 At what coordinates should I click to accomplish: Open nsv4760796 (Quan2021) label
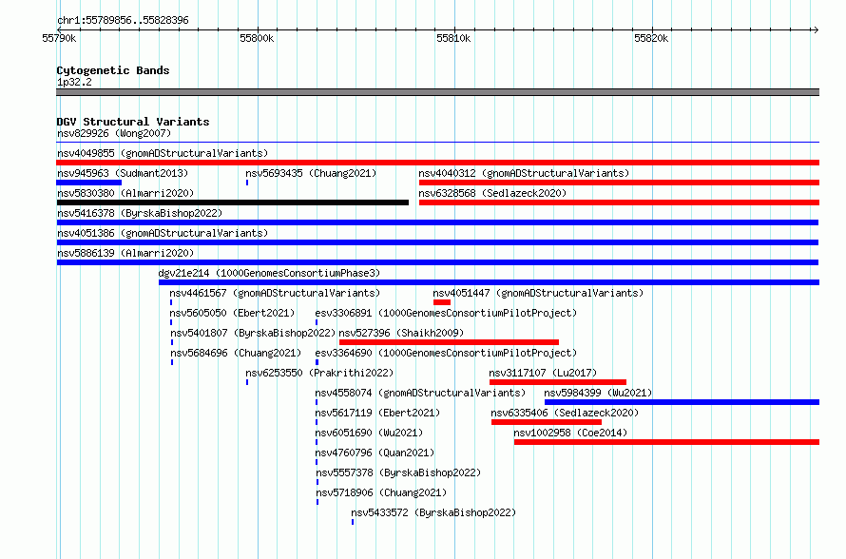pos(375,453)
